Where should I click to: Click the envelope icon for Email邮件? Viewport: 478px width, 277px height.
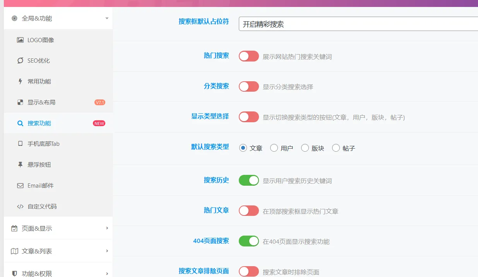pos(20,185)
